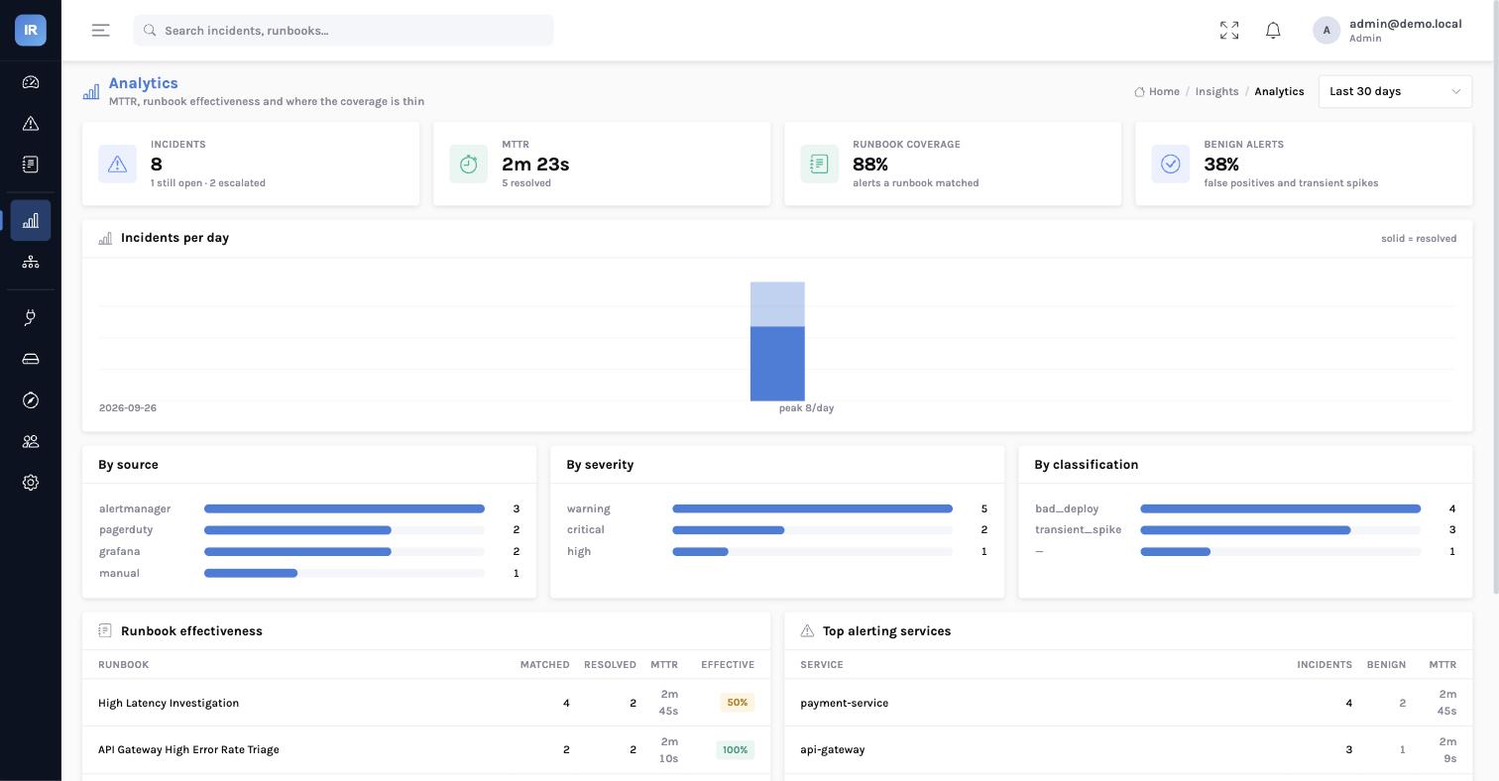
Task: Click the Incidents card alert icon
Action: coord(117,164)
